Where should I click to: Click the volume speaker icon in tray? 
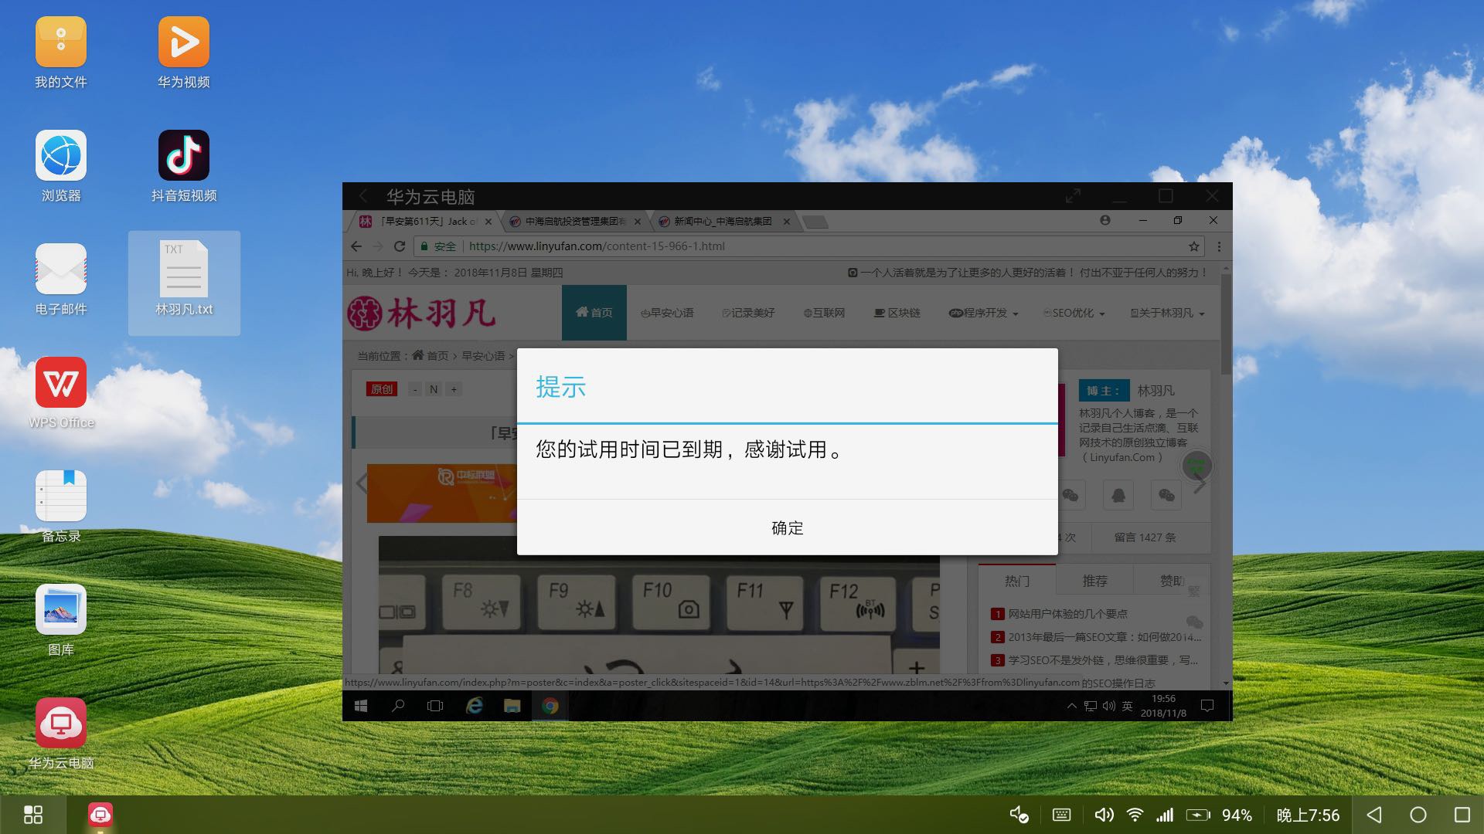click(x=1104, y=815)
